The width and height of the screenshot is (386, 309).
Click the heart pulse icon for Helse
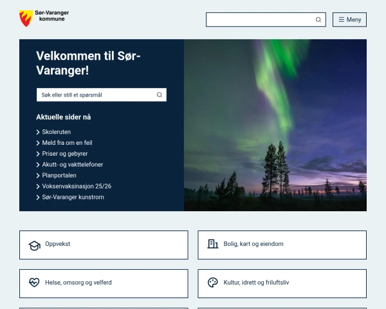click(x=34, y=283)
